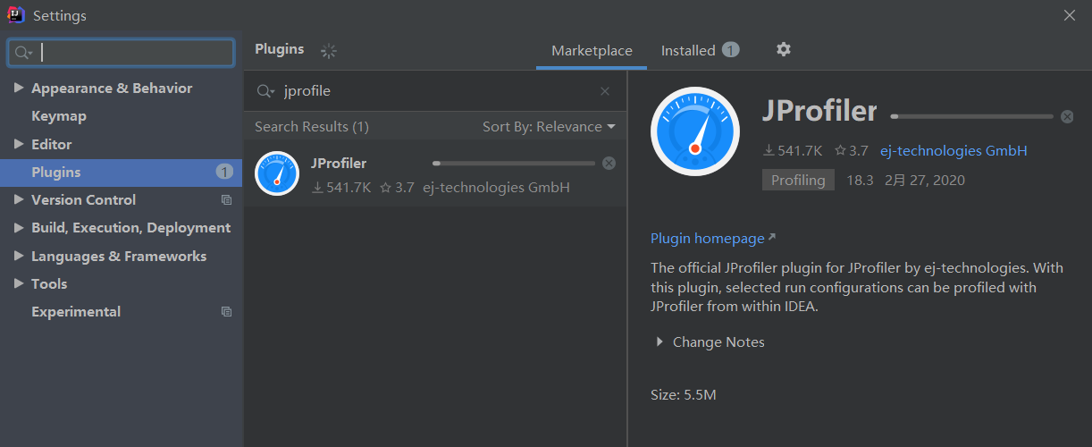The width and height of the screenshot is (1092, 447).
Task: Click the Search Results (1) label
Action: 312,127
